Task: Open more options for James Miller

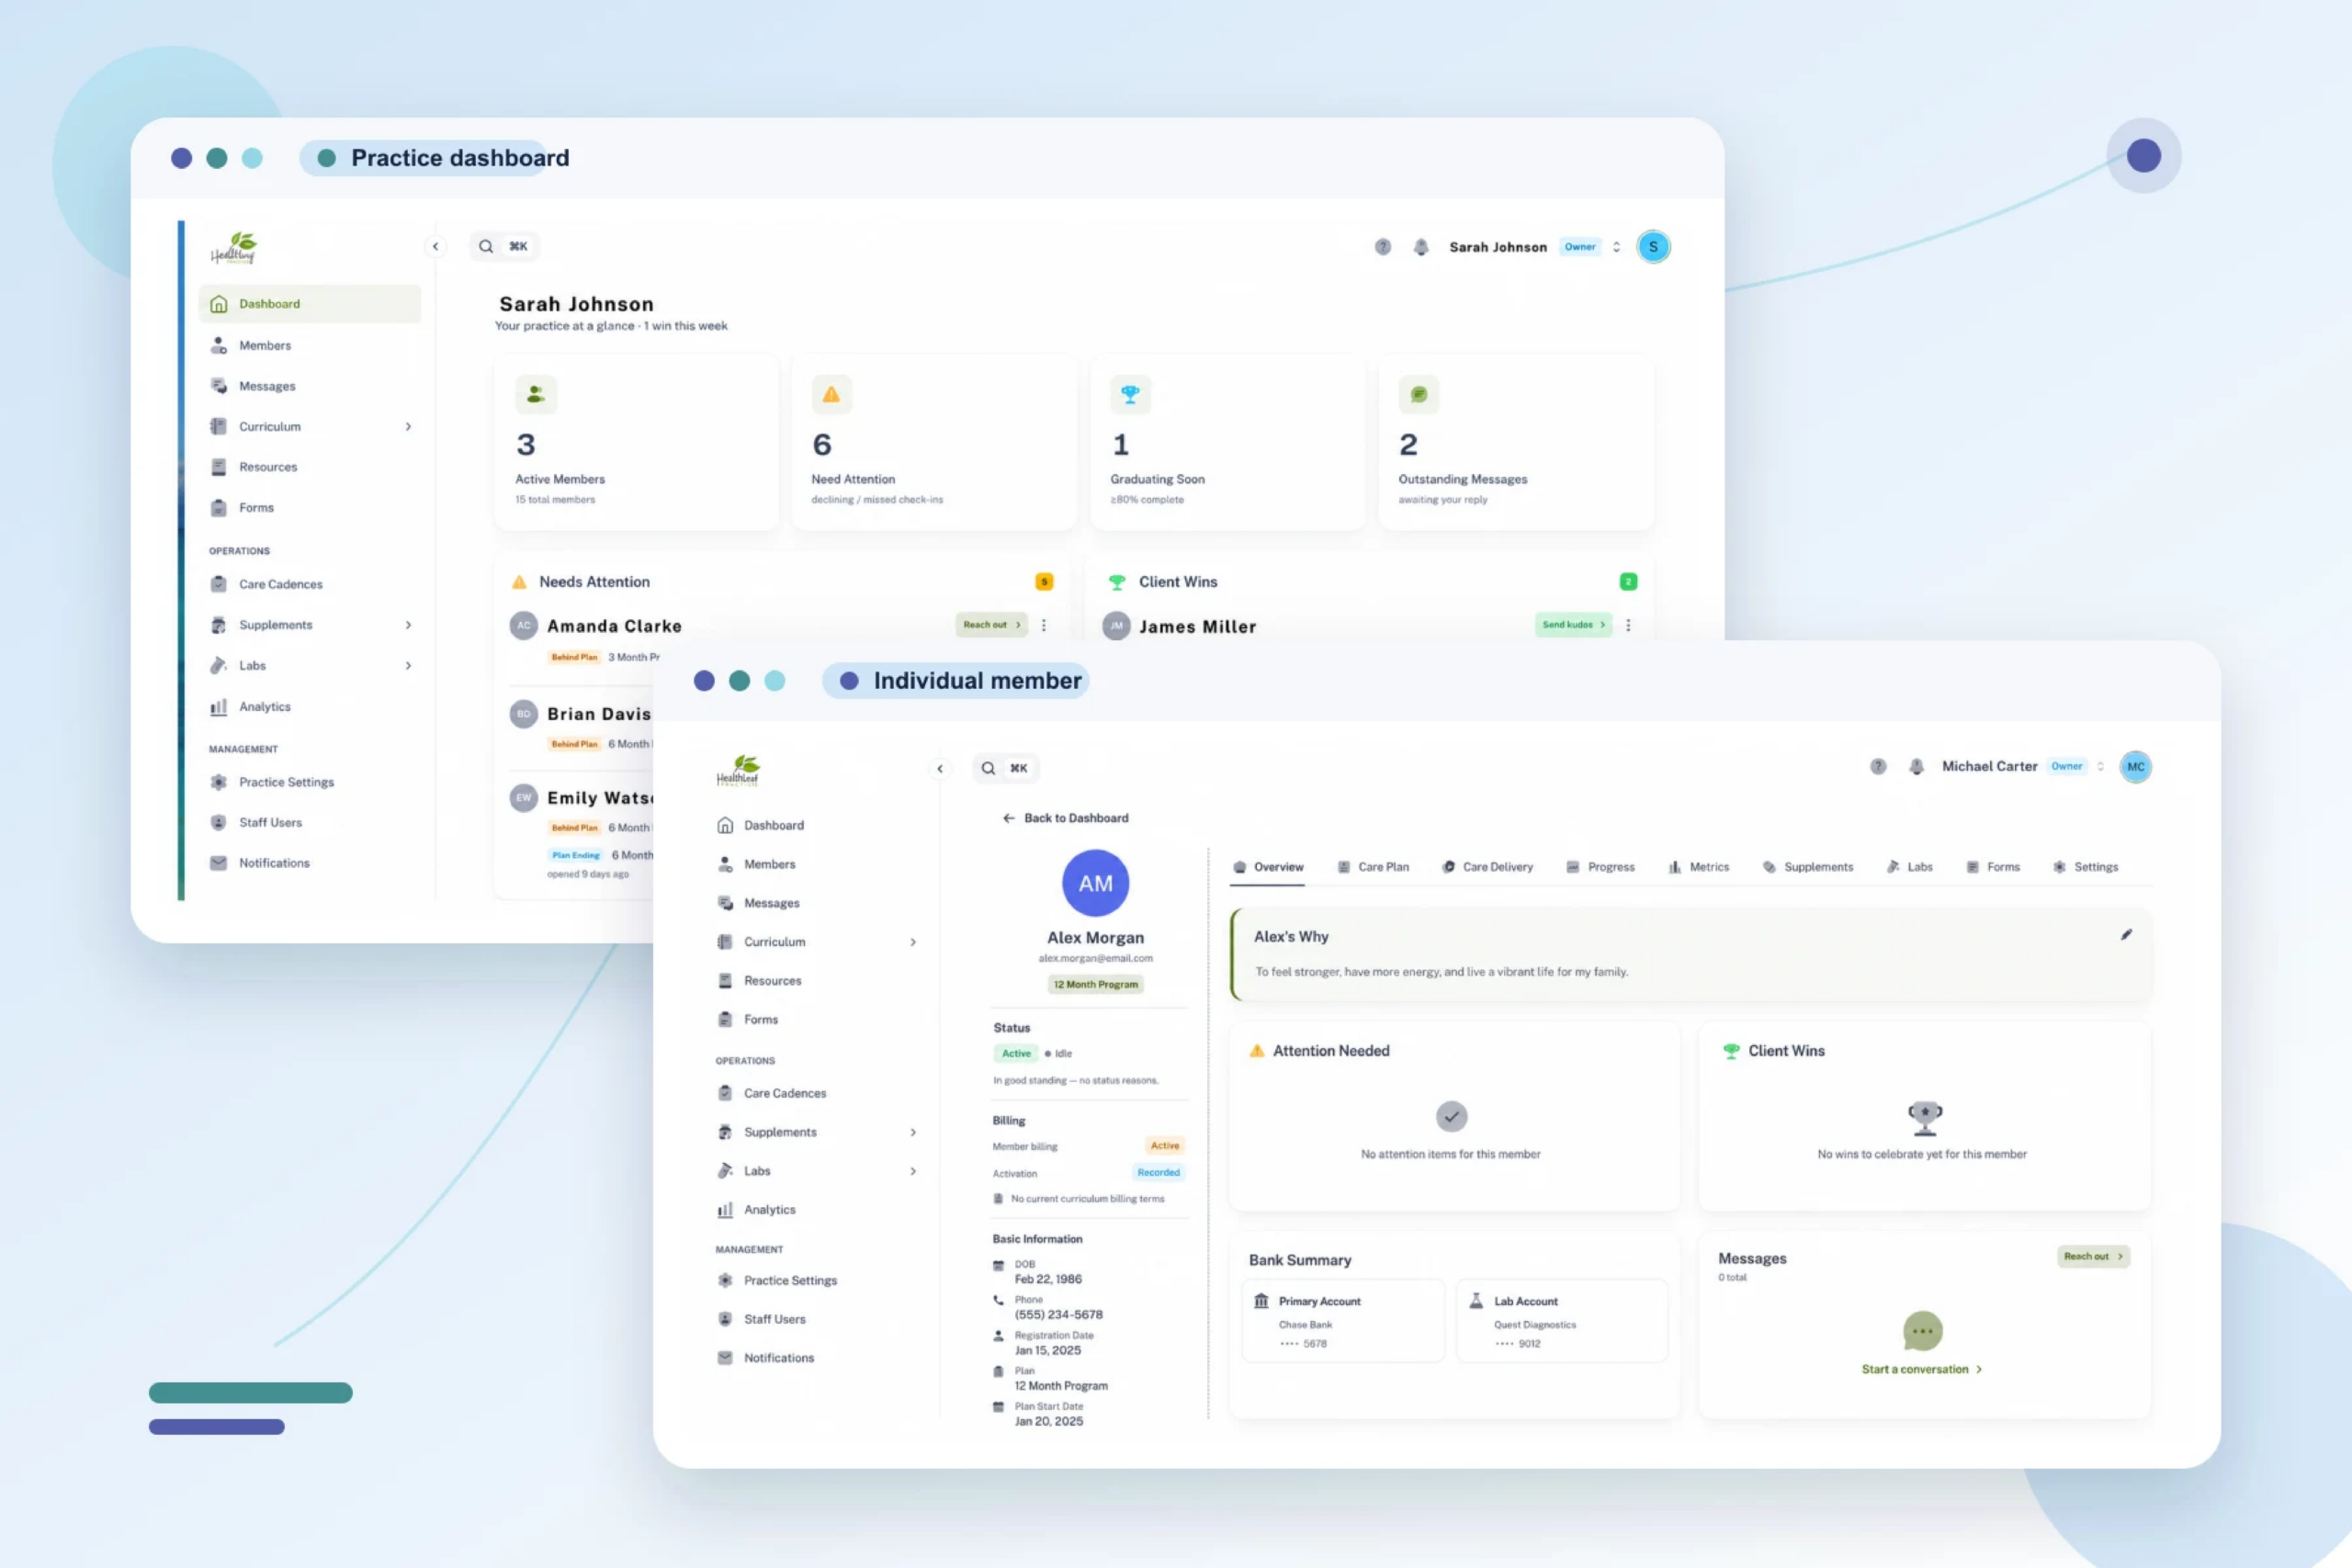Action: (x=1628, y=625)
